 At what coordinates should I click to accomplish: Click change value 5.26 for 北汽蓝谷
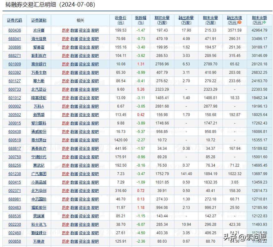(x=141, y=89)
